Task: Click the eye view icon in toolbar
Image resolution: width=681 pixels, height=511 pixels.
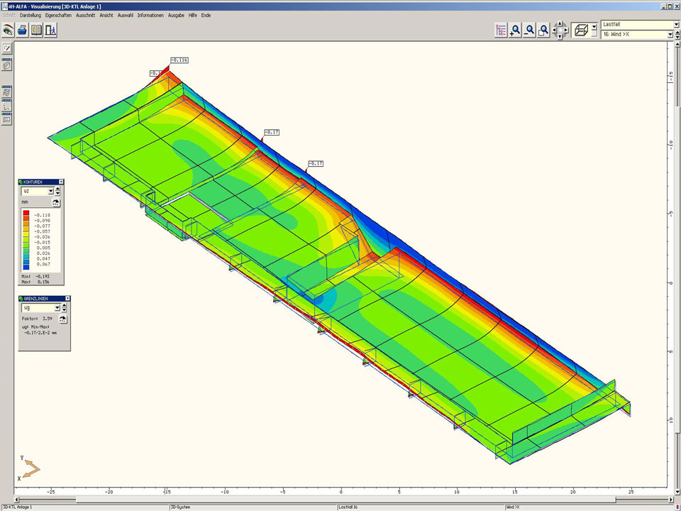Action: click(9, 30)
